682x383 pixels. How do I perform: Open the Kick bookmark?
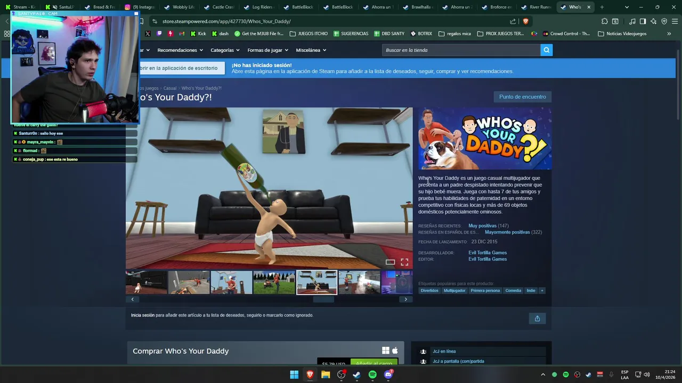198,34
